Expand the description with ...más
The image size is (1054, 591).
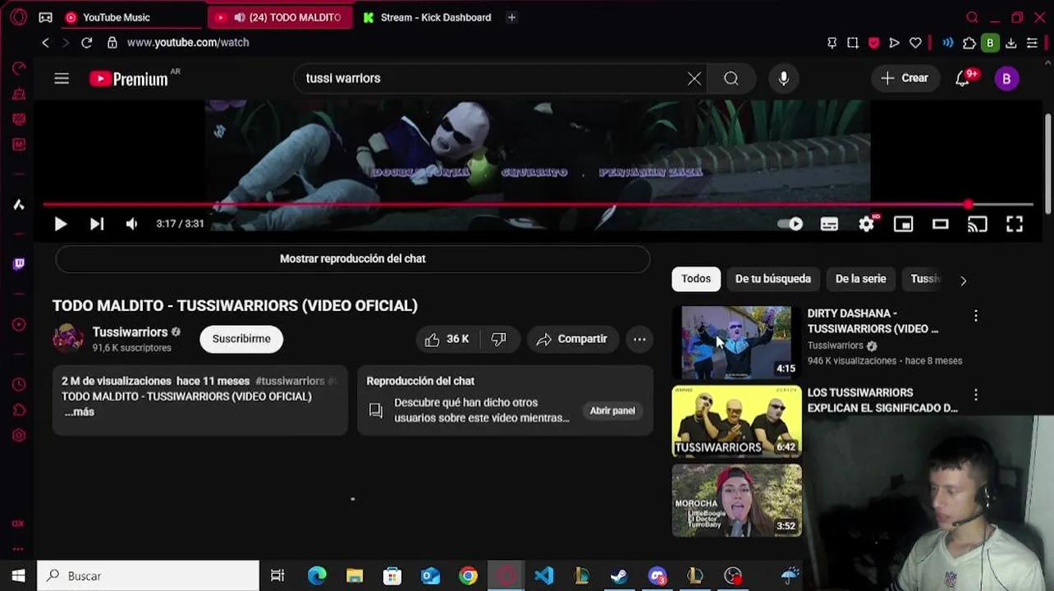(80, 412)
